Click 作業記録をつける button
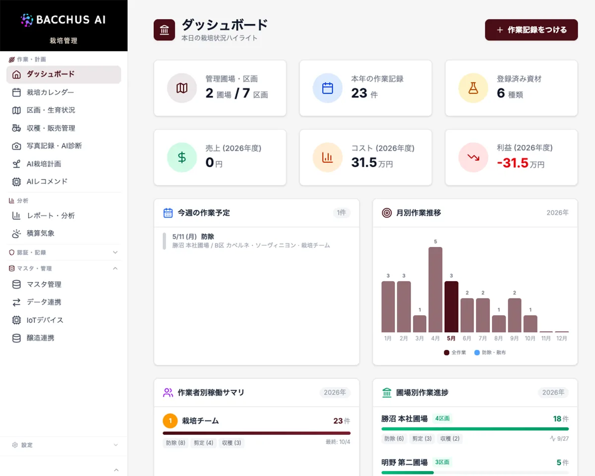Screen dimensions: 595x476 coord(531,30)
